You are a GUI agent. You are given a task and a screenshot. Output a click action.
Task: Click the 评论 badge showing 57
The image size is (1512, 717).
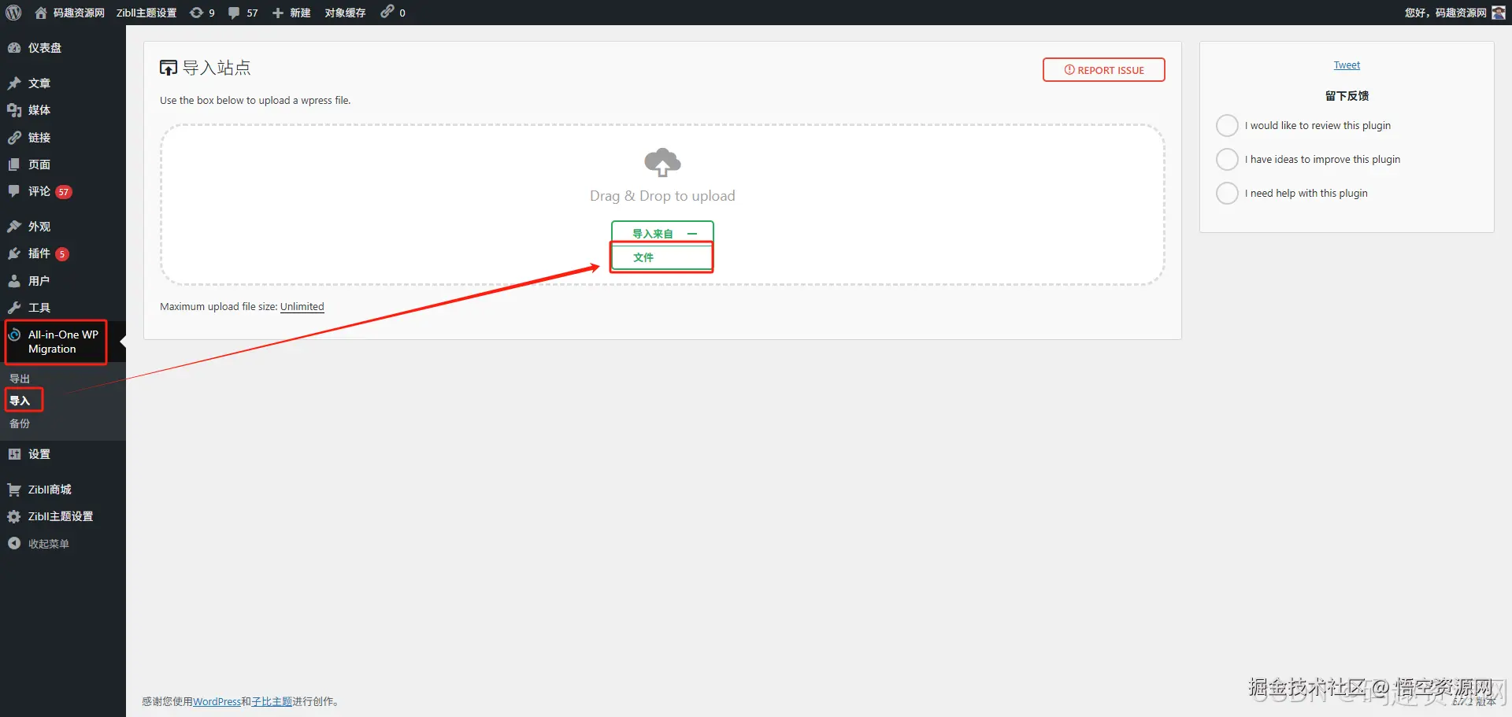click(64, 192)
